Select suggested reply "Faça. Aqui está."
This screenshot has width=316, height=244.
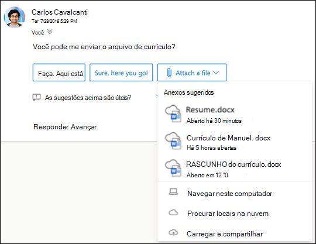click(59, 73)
